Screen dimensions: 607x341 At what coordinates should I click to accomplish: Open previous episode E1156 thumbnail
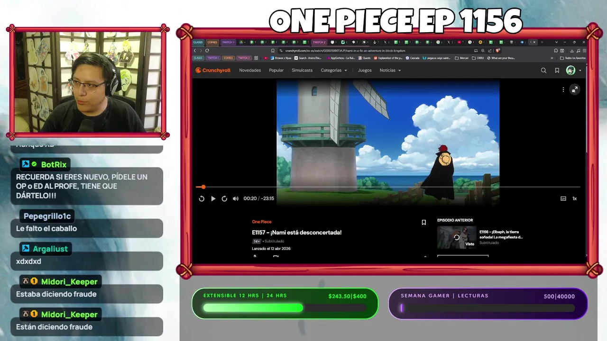[x=456, y=237]
